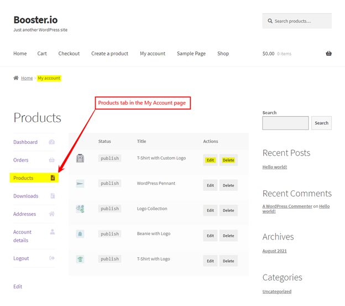This screenshot has height=306, width=345.
Task: Click the My account breadcrumb text
Action: (x=49, y=78)
